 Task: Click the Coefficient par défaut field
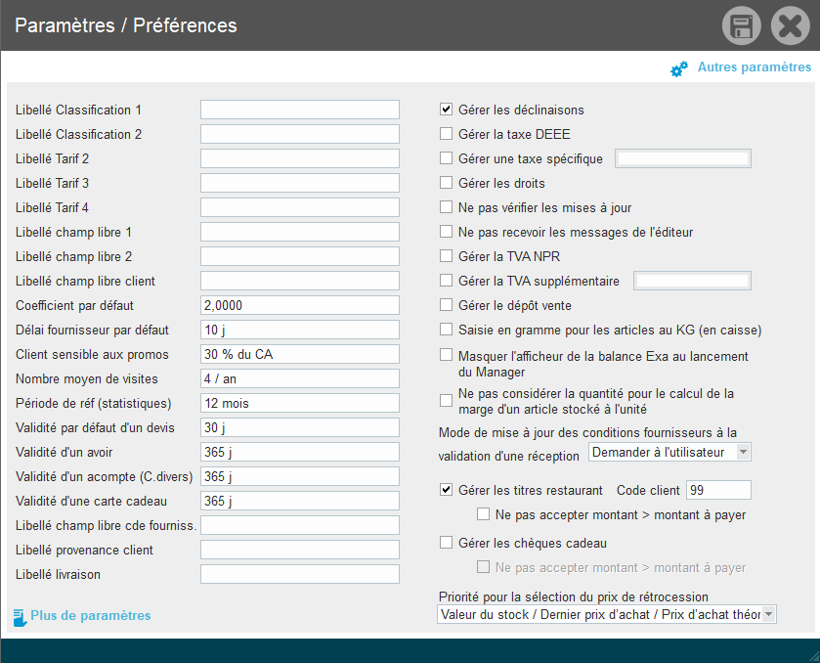pyautogui.click(x=299, y=305)
